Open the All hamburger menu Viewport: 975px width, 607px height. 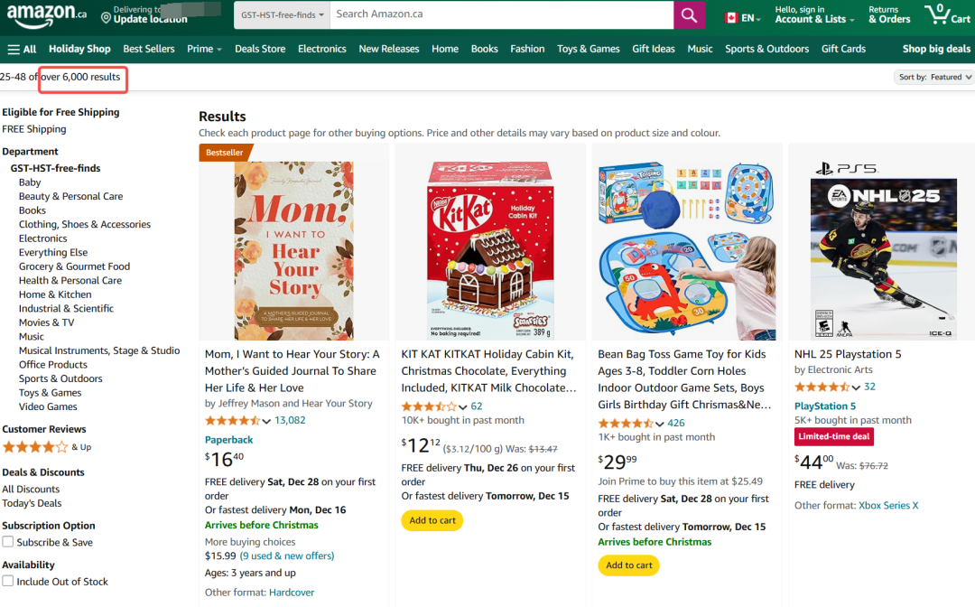22,49
